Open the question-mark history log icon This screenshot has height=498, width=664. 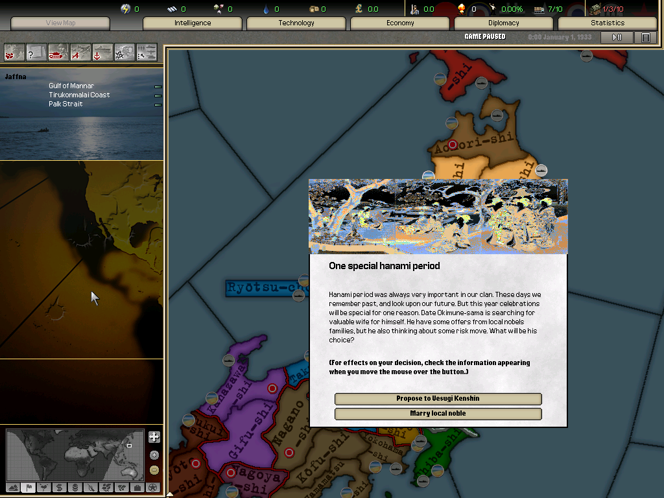[x=36, y=53]
